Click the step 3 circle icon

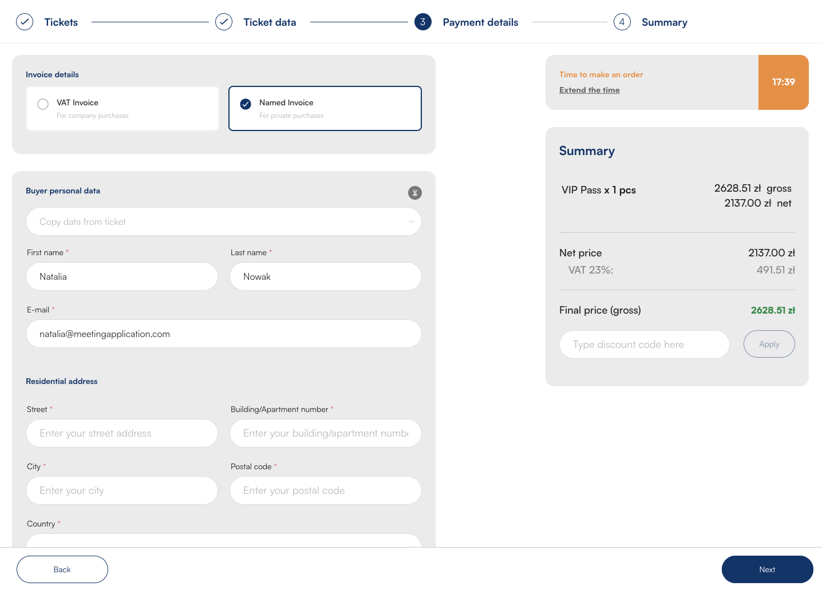pyautogui.click(x=423, y=22)
